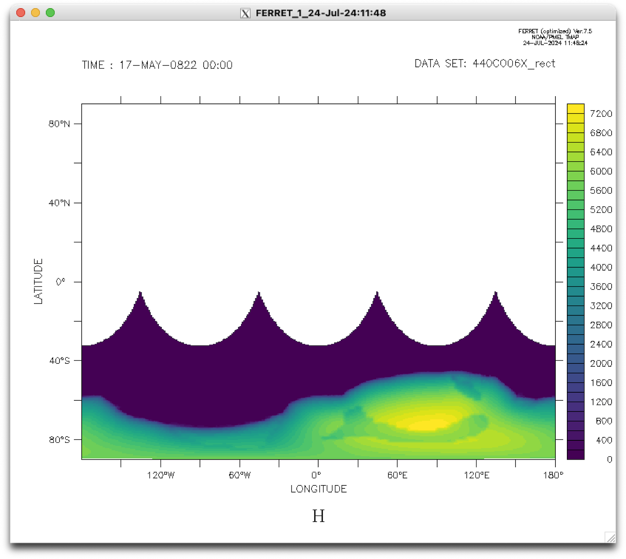
Task: Click the 40°N latitude tick label
Action: click(59, 203)
